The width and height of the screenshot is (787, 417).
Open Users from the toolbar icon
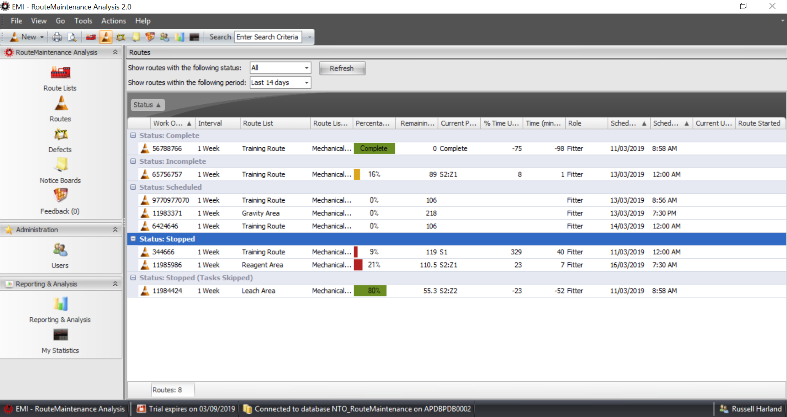click(x=165, y=37)
